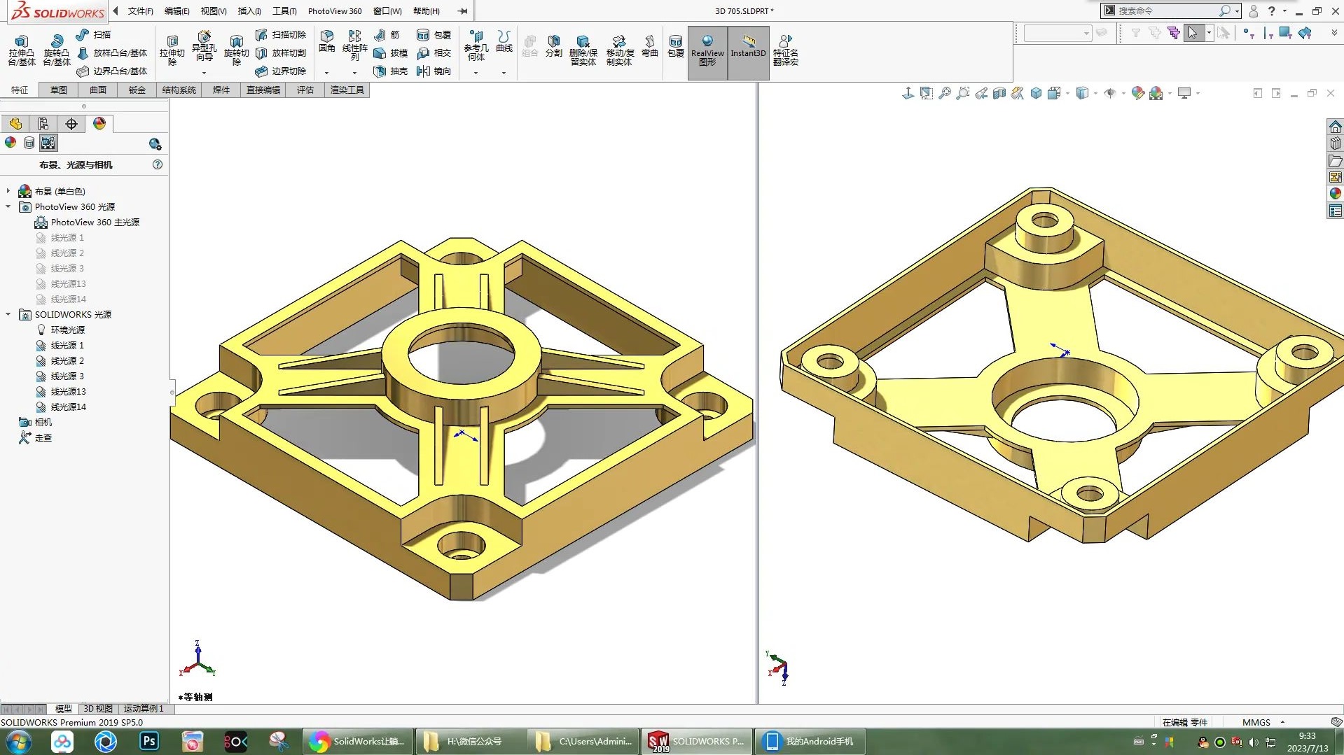Toggle the 线光源 3 SOLIDWORKS light
Image resolution: width=1344 pixels, height=755 pixels.
60,376
